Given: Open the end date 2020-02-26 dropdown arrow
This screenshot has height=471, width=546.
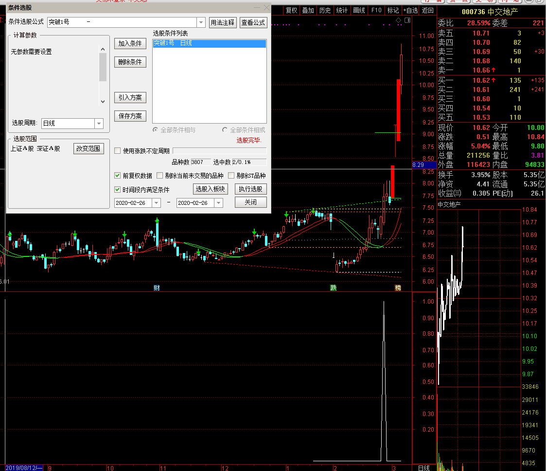Looking at the screenshot, I should coord(218,203).
